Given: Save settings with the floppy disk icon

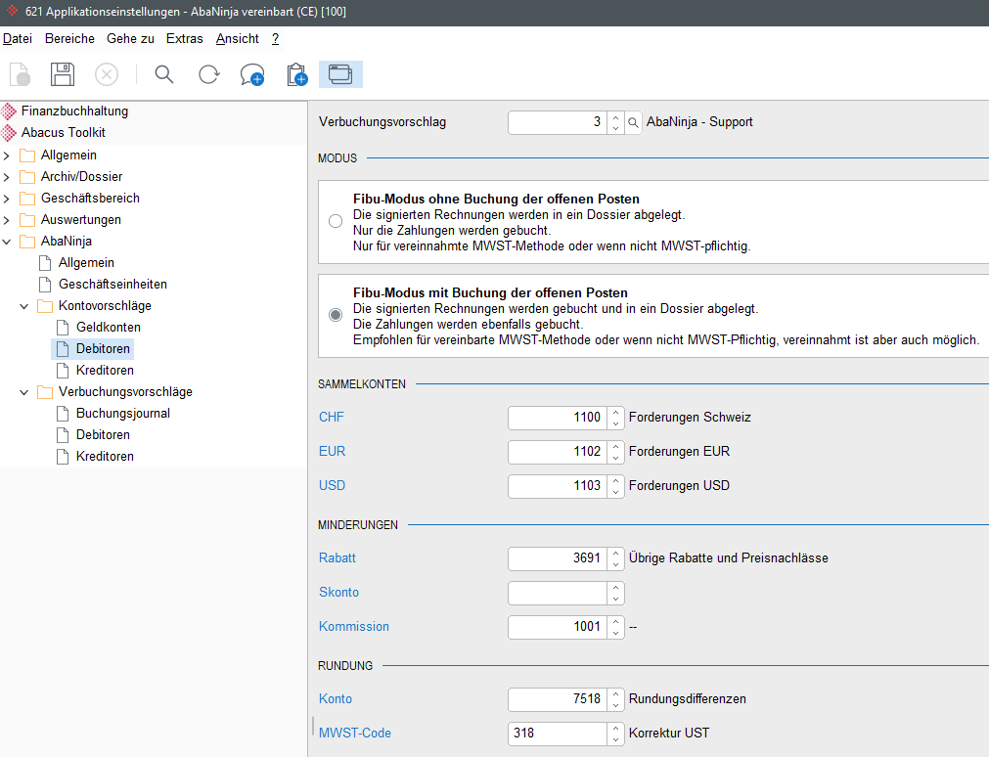Looking at the screenshot, I should 63,74.
